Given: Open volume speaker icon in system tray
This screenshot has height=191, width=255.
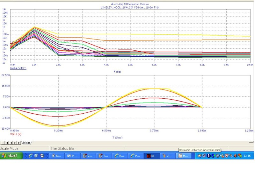Looking at the screenshot, I should (x=236, y=156).
